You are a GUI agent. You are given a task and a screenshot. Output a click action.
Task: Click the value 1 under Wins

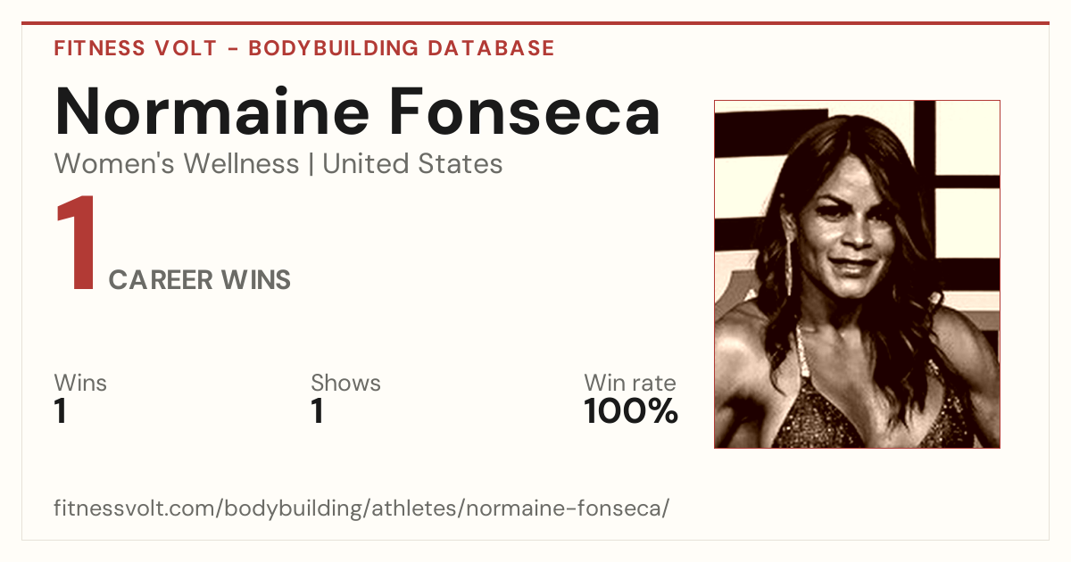click(x=61, y=412)
